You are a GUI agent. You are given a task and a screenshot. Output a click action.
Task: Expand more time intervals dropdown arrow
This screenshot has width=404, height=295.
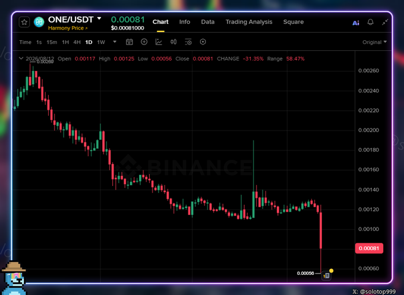point(115,41)
